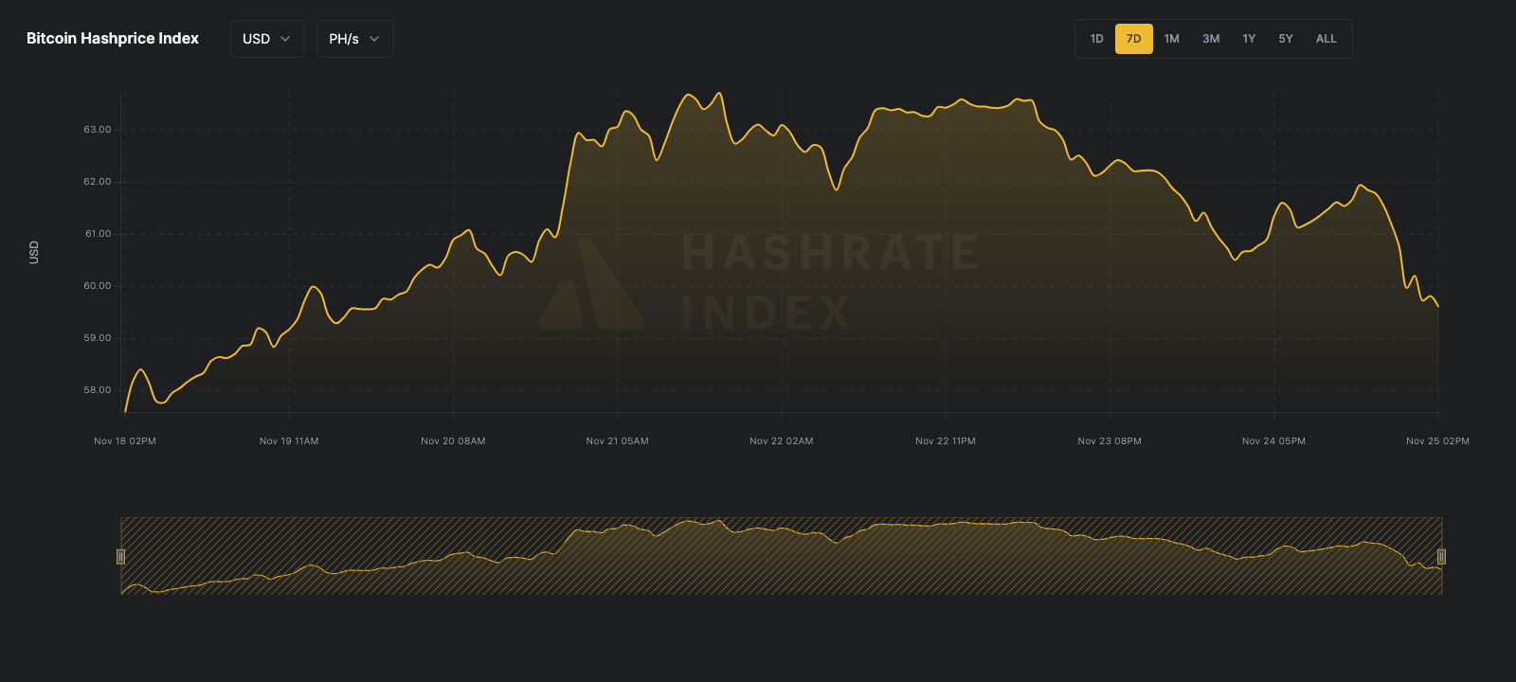Open the USD currency dropdown
The width and height of the screenshot is (1516, 682).
(x=267, y=39)
